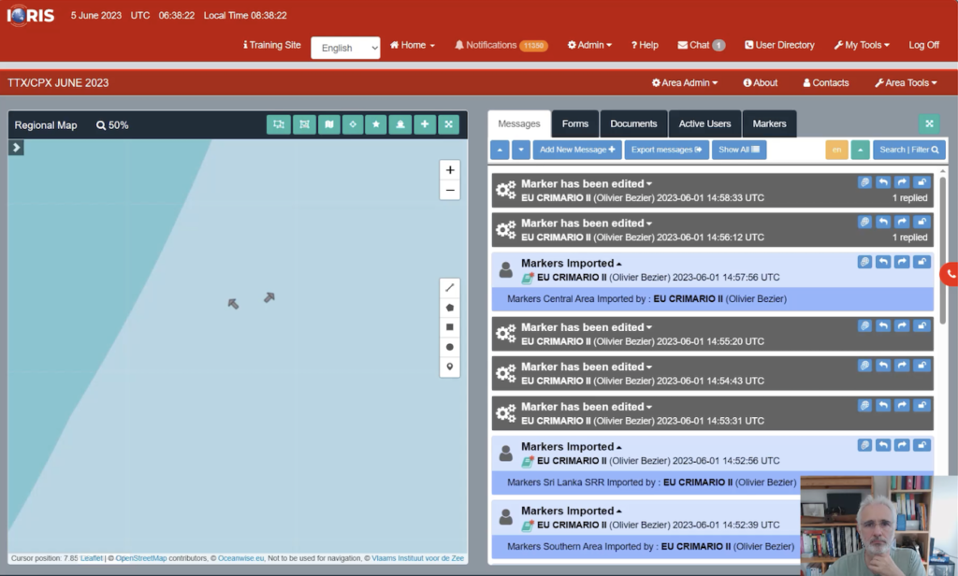
Task: Toggle the orange 'en' language button
Action: 836,150
